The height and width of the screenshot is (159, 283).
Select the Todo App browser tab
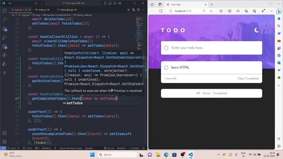tap(187, 4)
